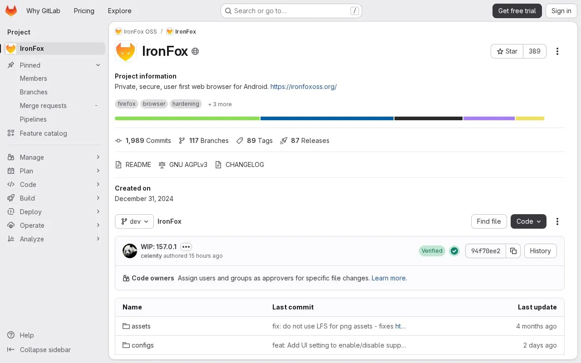
Task: Open Branches in the sidebar
Action: [x=34, y=92]
